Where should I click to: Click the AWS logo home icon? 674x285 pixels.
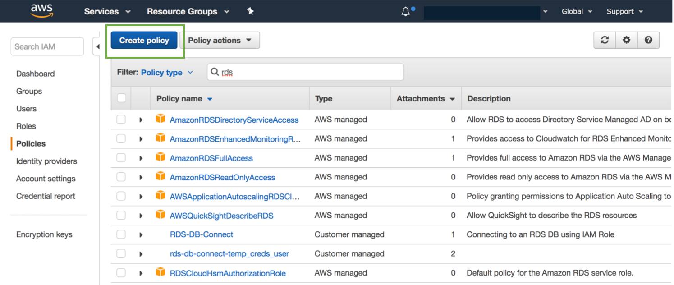click(x=41, y=11)
